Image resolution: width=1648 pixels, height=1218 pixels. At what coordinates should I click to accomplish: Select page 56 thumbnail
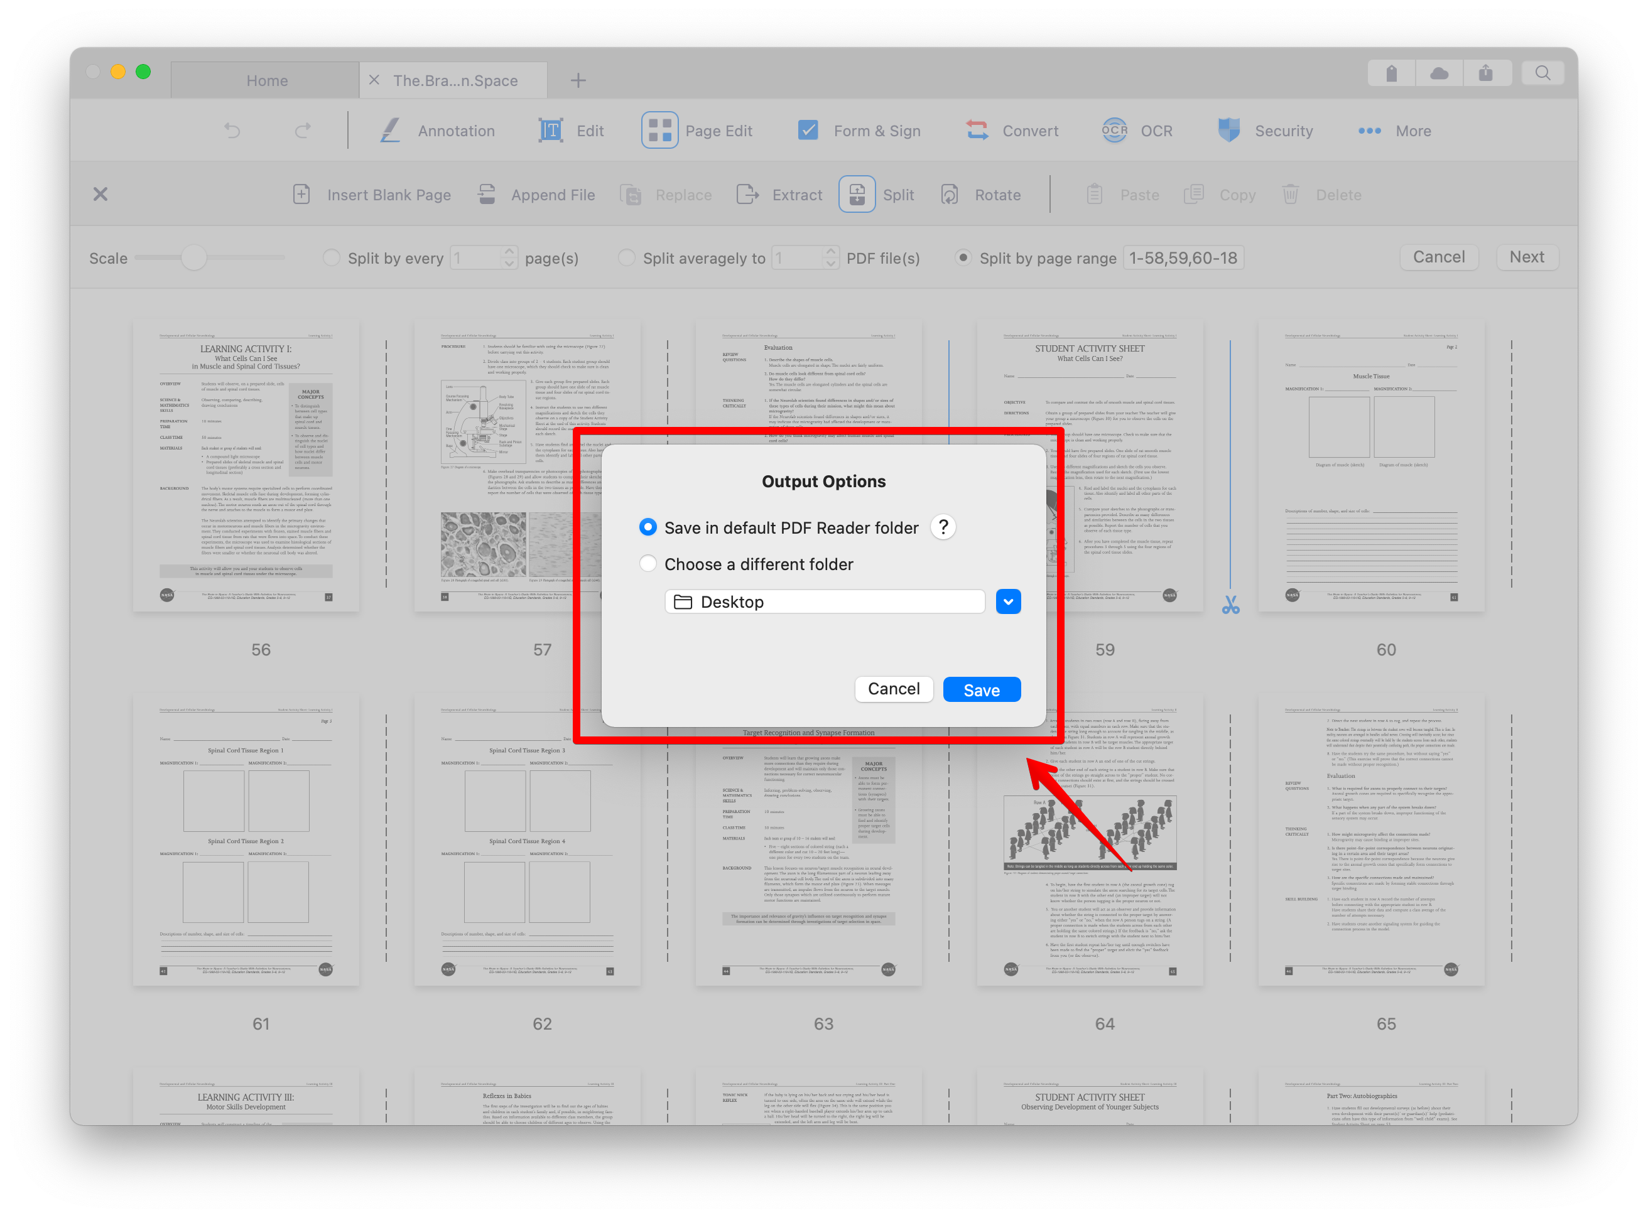[x=246, y=466]
